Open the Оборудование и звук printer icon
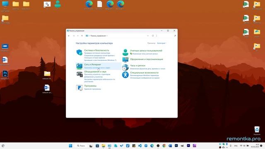Image resolution: width=265 pixels, height=149 pixels. point(79,74)
